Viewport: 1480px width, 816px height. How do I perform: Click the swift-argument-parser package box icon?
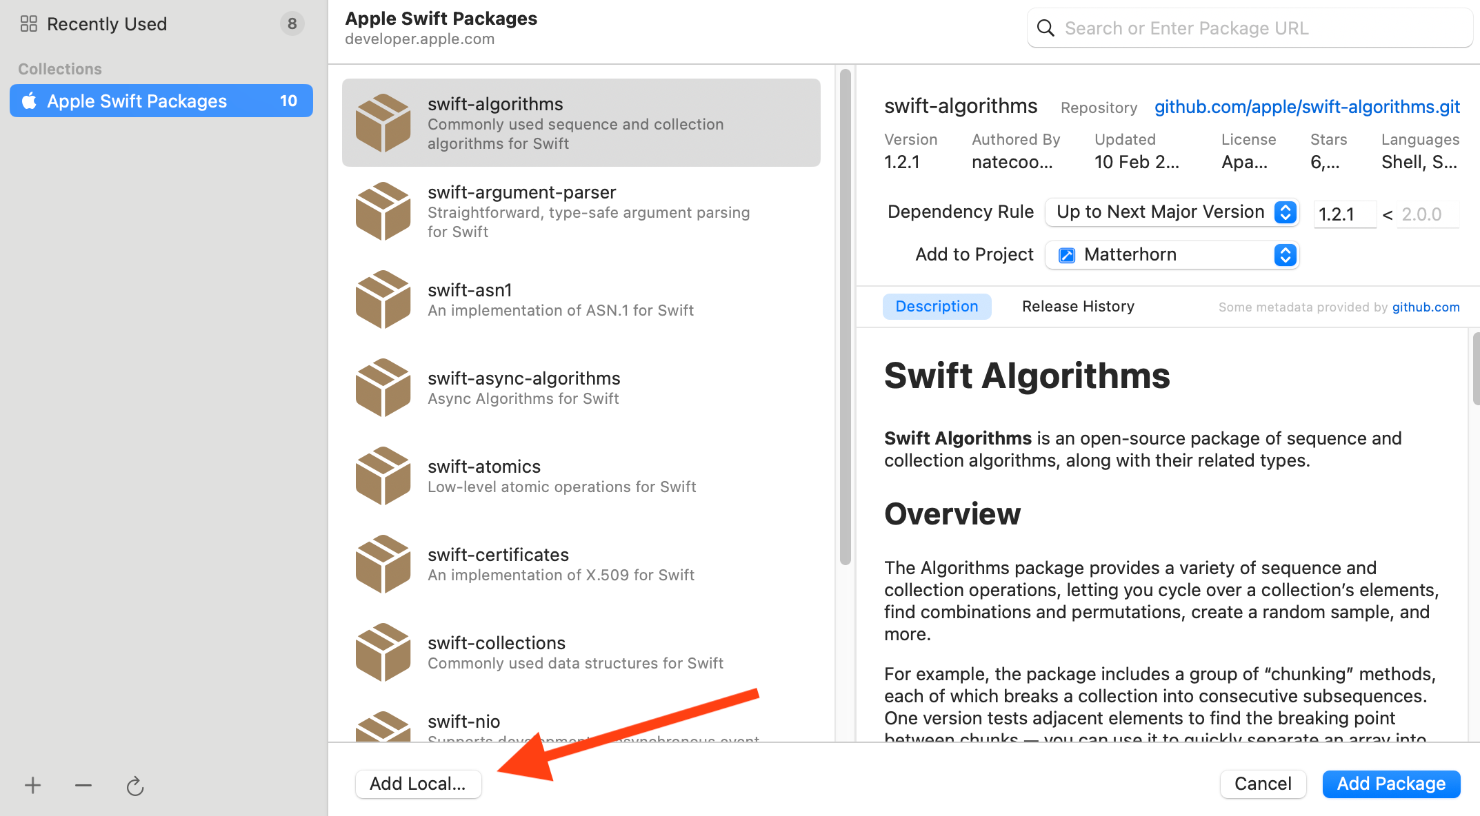(383, 212)
